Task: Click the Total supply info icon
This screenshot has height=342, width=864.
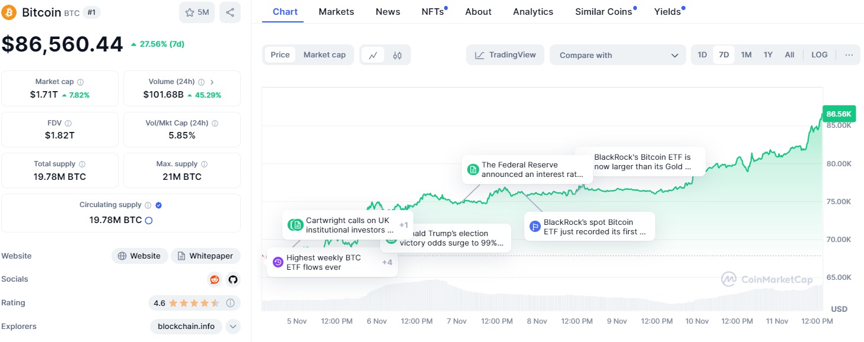Action: tap(82, 164)
